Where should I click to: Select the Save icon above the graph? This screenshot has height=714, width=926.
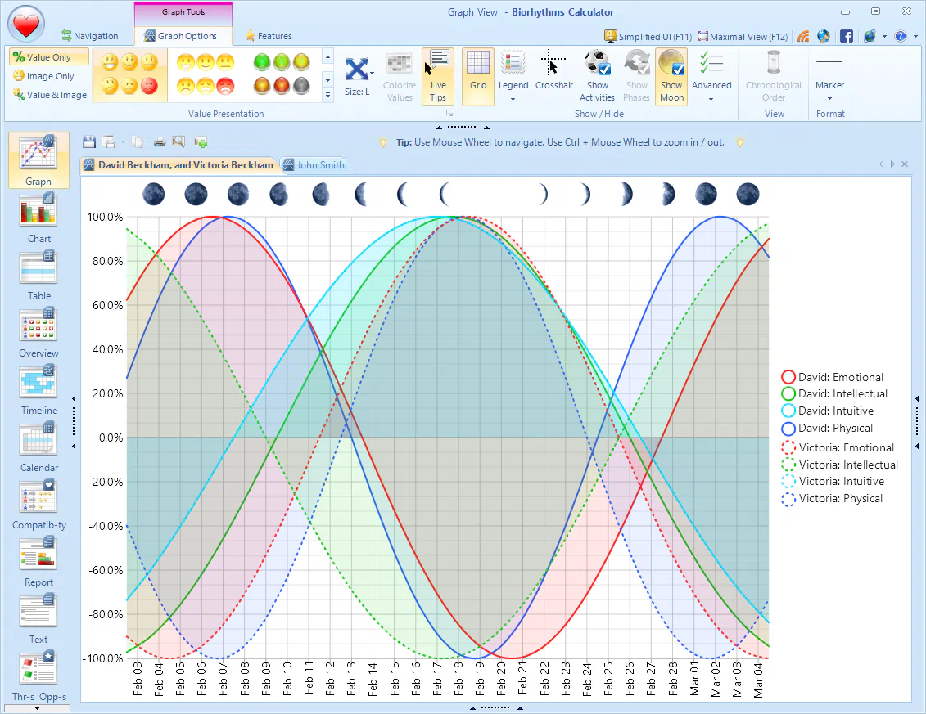pos(90,141)
